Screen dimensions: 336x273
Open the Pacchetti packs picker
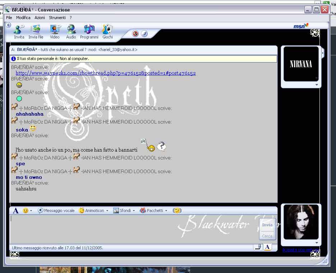(152, 210)
